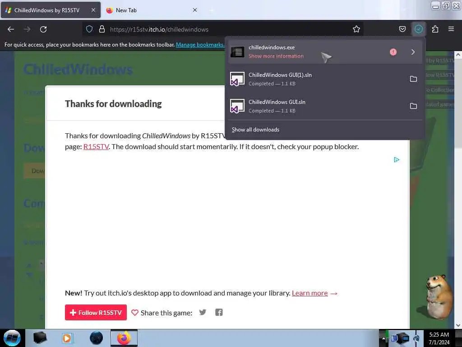Viewport: 462px width, 347px height.
Task: Click the Learn more link
Action: 310,293
